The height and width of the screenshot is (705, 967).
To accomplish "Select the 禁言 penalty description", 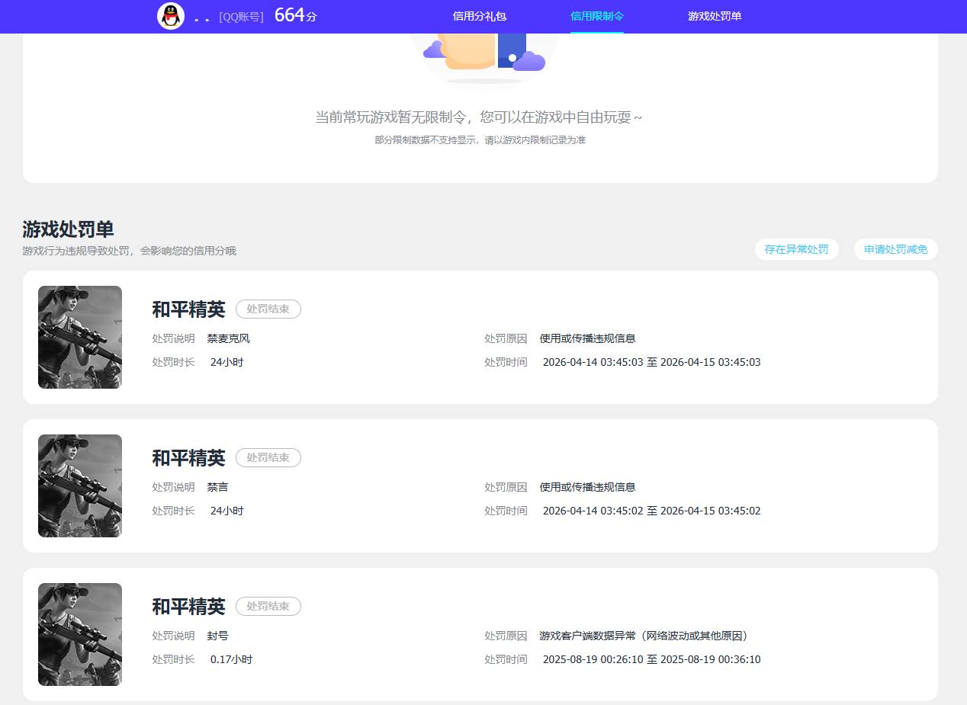I will click(x=217, y=487).
